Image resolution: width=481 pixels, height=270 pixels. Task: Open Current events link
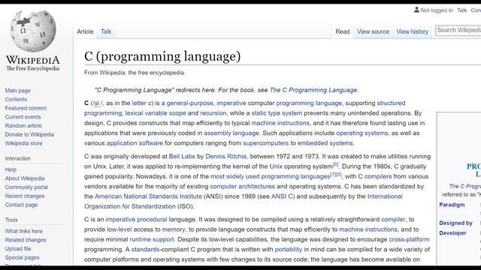coord(23,117)
